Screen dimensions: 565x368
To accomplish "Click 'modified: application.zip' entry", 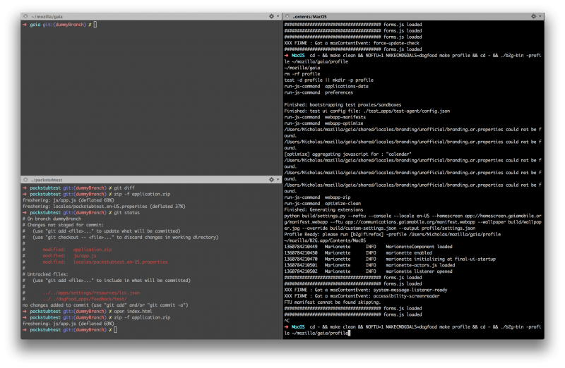I will (77, 250).
